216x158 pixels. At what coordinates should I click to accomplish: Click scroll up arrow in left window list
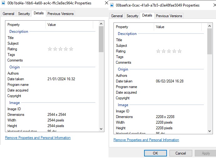(101, 24)
